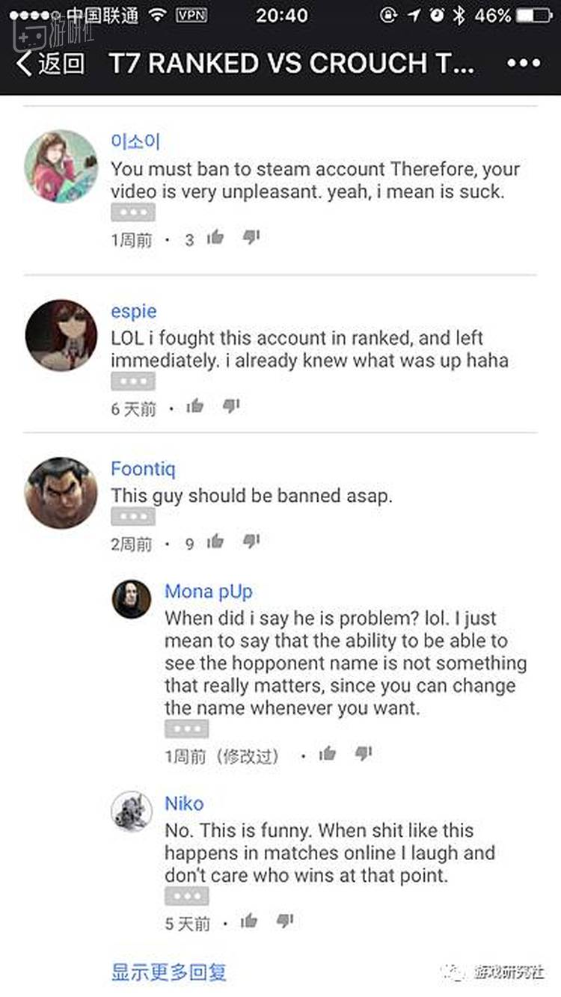Tap the espie username link
561x997 pixels.
tap(134, 311)
